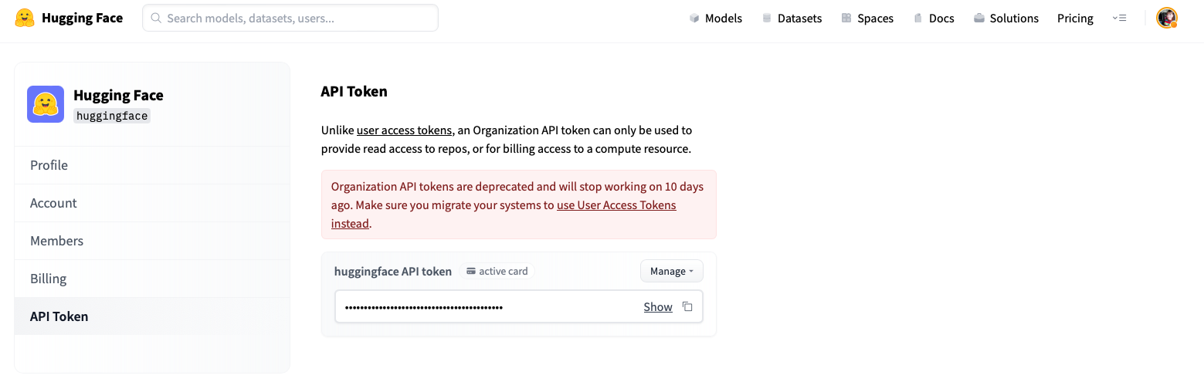1204x382 pixels.
Task: Open the Pricing page
Action: [x=1075, y=19]
